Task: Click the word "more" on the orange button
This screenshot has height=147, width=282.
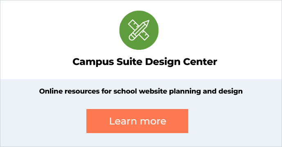Action: click(153, 122)
